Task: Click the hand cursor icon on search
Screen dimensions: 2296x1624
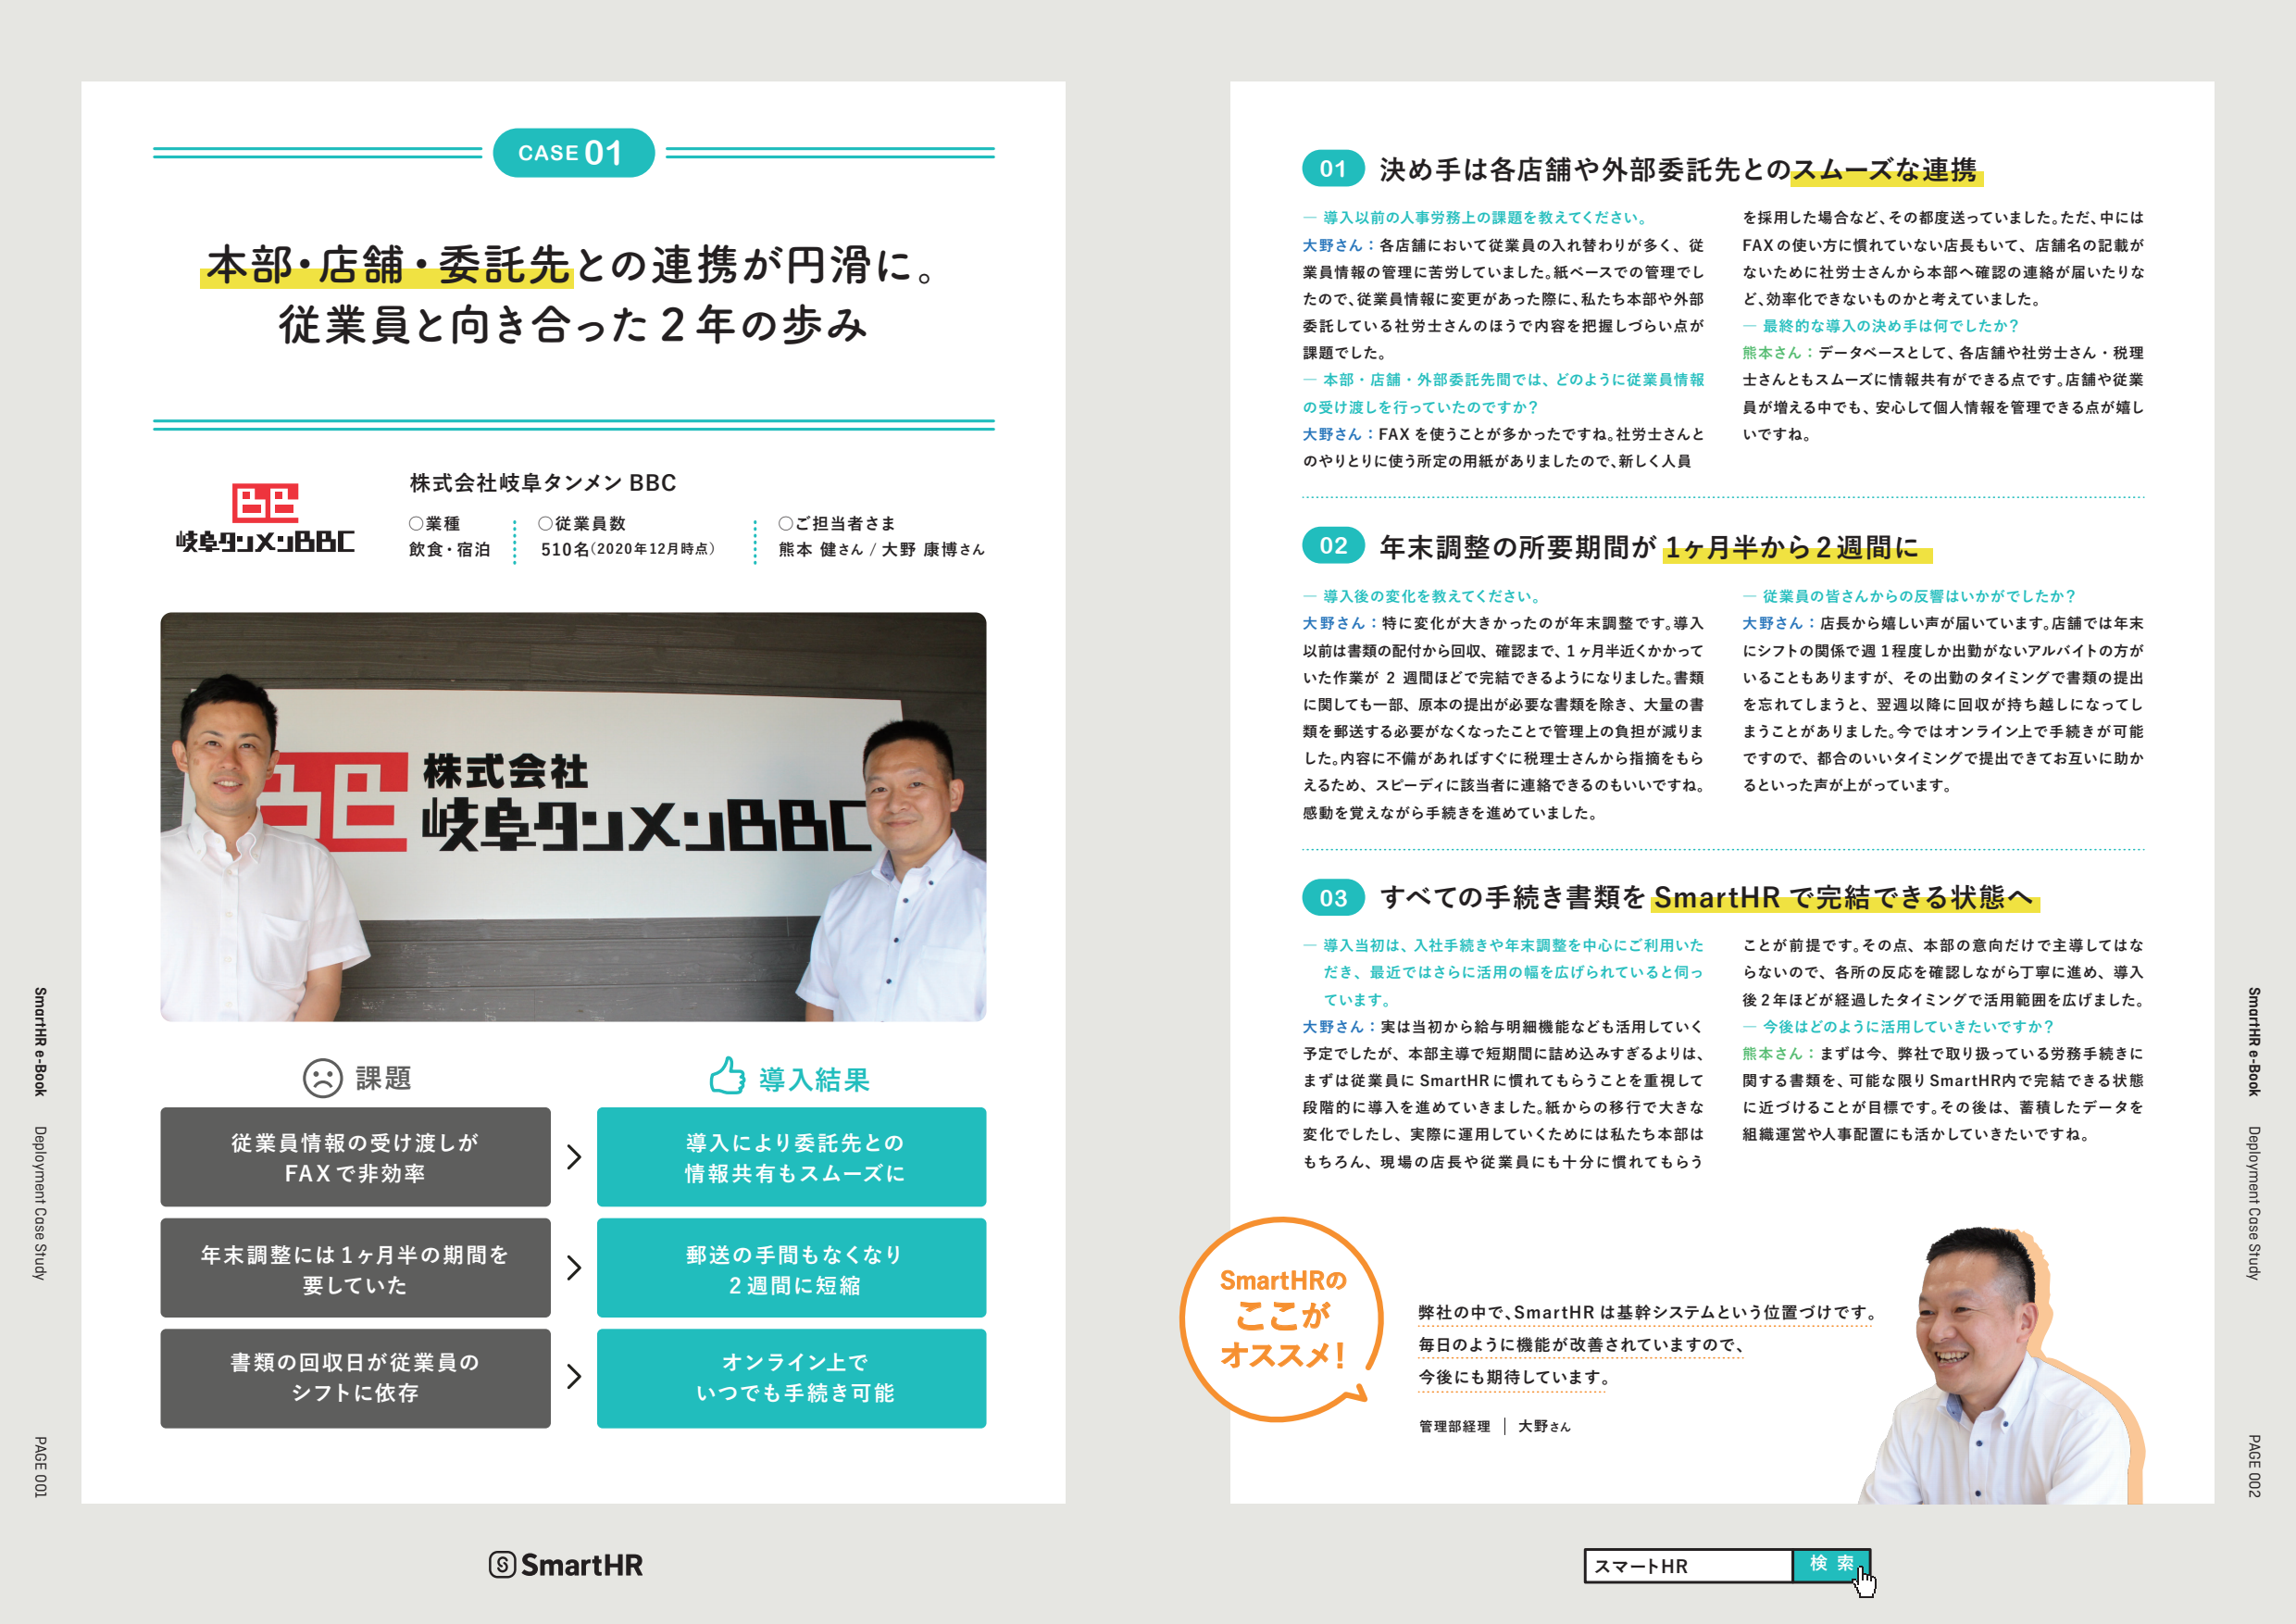Action: (1865, 1582)
